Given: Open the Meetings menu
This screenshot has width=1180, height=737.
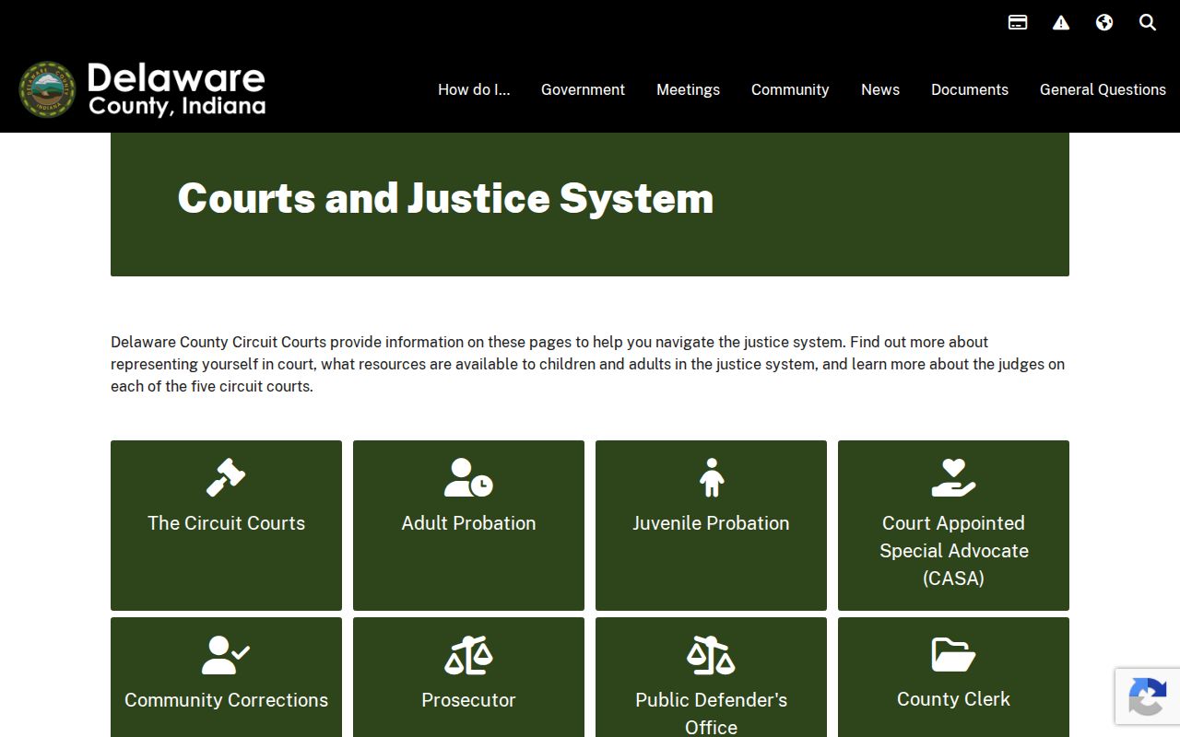Looking at the screenshot, I should click(688, 89).
